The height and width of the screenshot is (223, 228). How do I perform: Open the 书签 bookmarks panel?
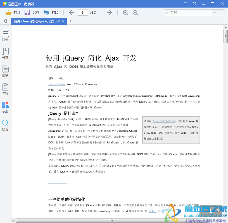pyautogui.click(x=5, y=54)
